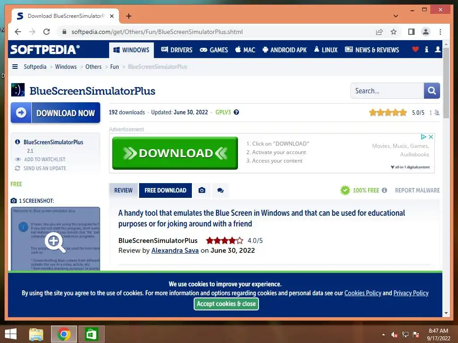Viewport: 458px width, 343px height.
Task: Click the browser forward arrow
Action: [x=32, y=32]
